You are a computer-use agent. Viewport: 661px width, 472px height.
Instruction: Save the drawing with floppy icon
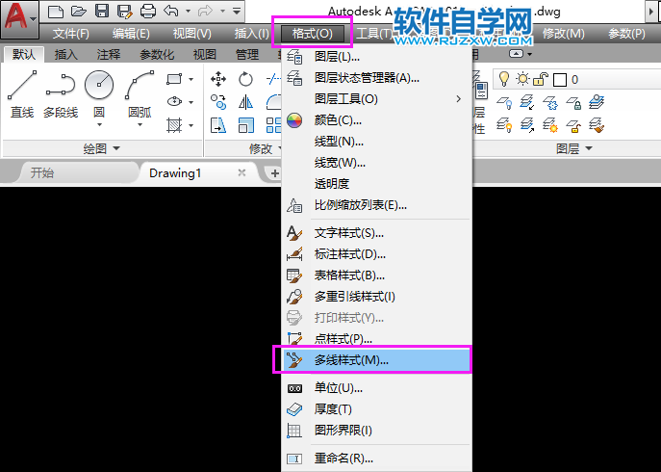pyautogui.click(x=102, y=11)
